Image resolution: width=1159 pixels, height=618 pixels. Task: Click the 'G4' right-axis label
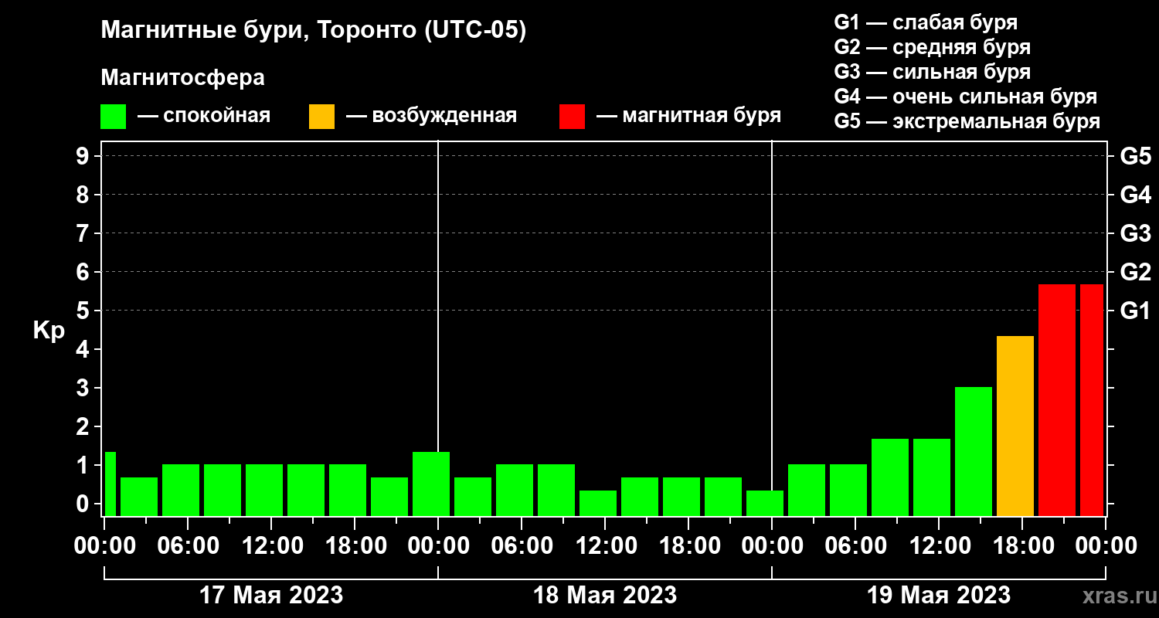click(1136, 195)
